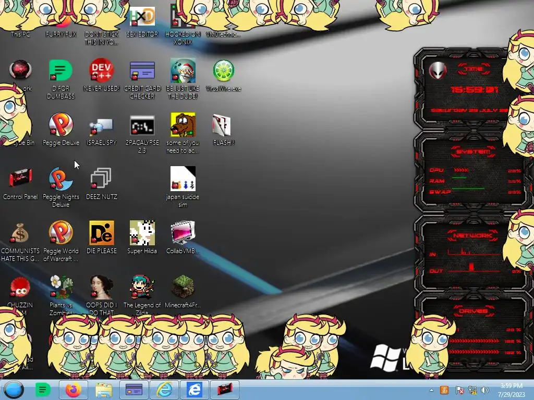
Task: Click the DRIVES widget header
Action: pyautogui.click(x=472, y=311)
